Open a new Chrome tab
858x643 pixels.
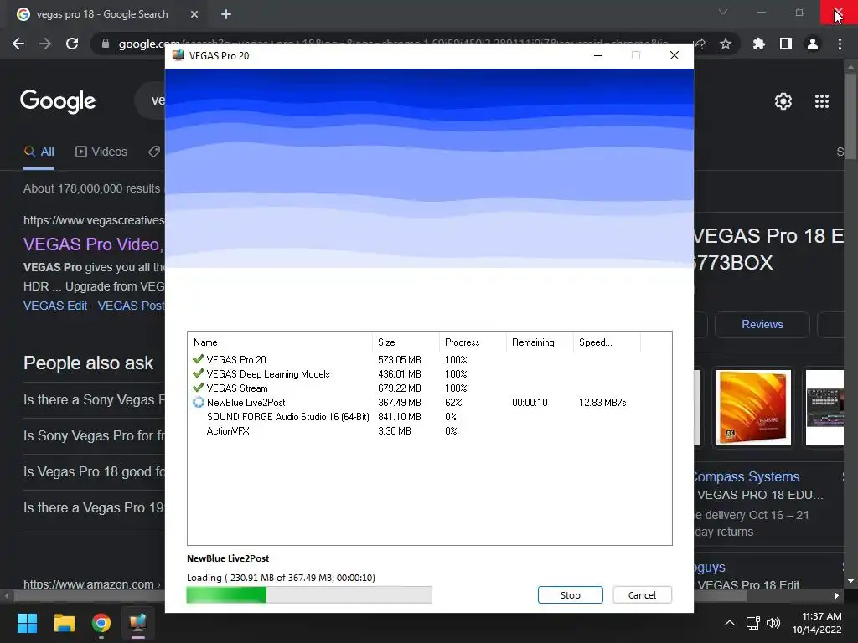226,14
